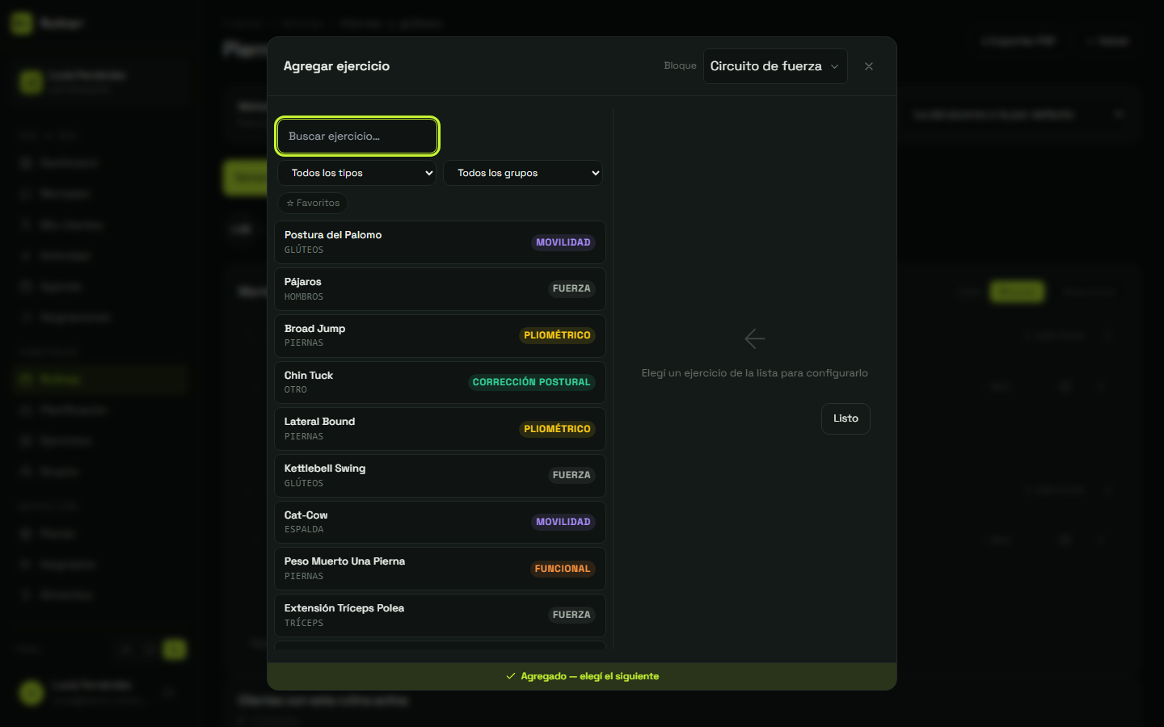Choose the Lateral Bound exercise
The image size is (1164, 727).
click(x=440, y=429)
